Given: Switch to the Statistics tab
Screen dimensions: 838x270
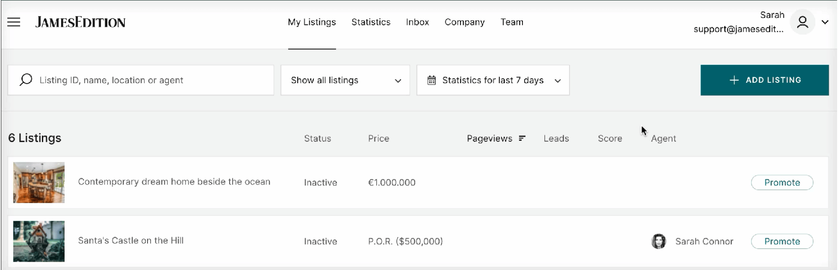Looking at the screenshot, I should click(x=371, y=22).
